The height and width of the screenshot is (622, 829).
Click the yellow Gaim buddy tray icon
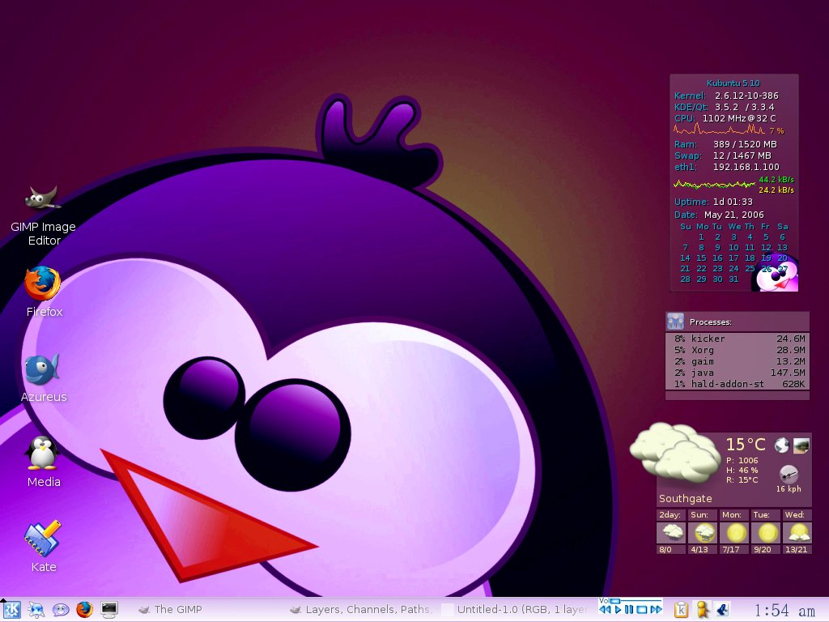[x=702, y=610]
